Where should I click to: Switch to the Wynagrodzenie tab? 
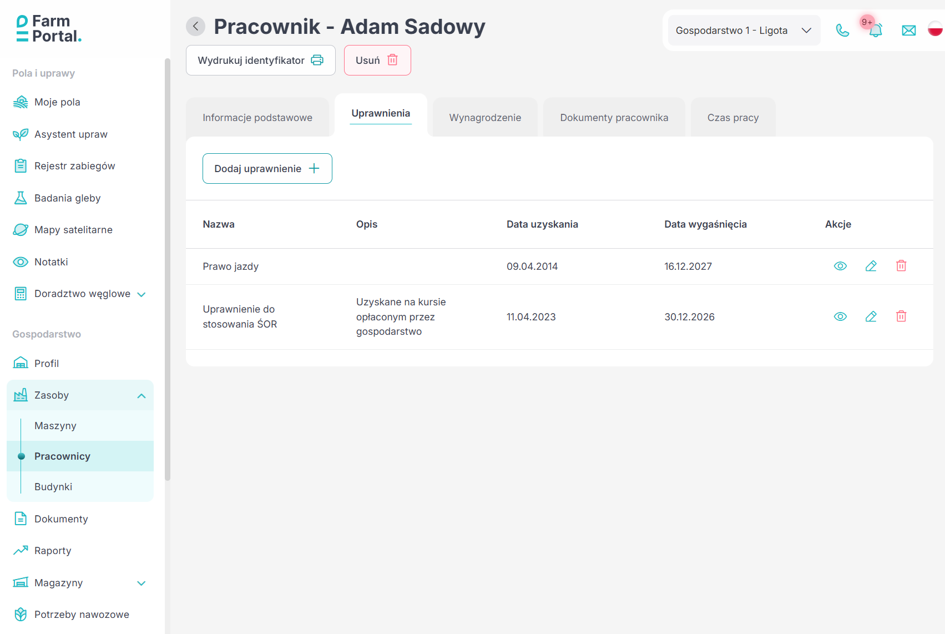click(485, 118)
